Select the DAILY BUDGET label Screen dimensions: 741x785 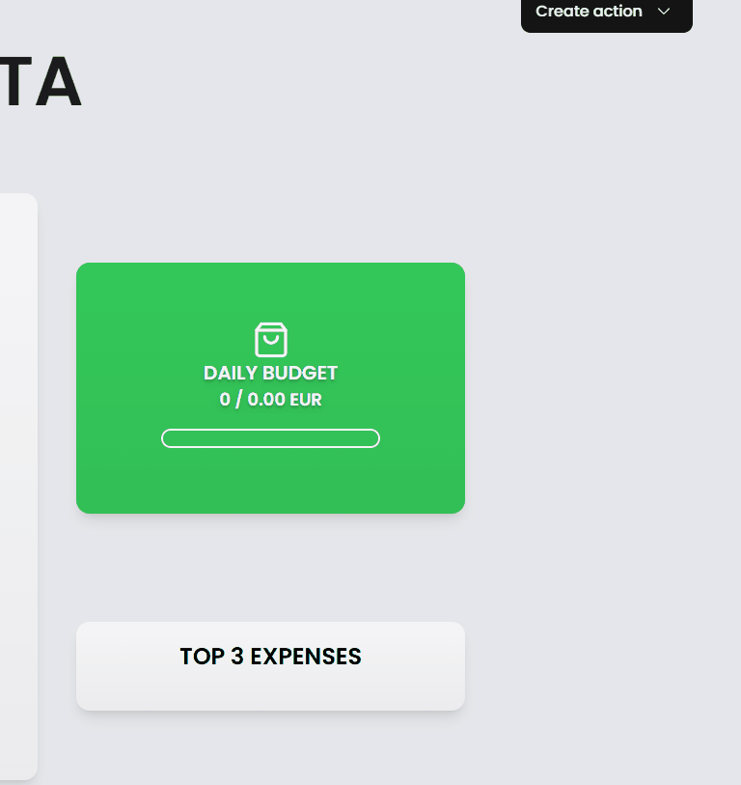tap(271, 373)
